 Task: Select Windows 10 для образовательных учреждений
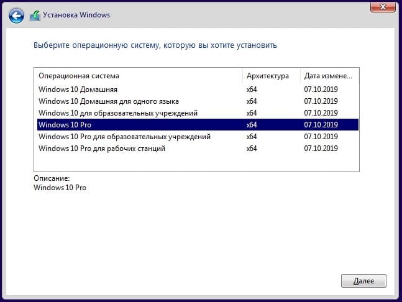(x=198, y=113)
